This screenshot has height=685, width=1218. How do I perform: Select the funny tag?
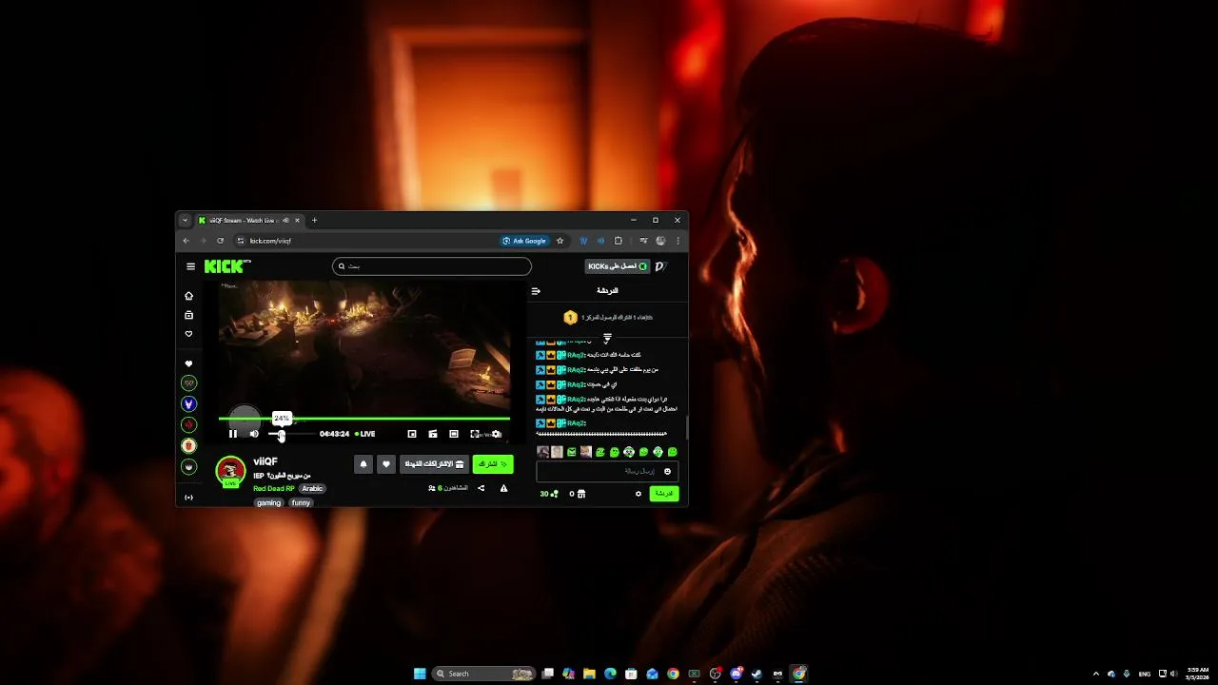pos(301,502)
